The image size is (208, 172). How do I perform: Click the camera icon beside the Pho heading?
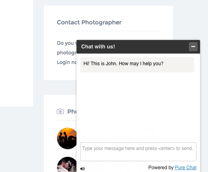coord(60,111)
